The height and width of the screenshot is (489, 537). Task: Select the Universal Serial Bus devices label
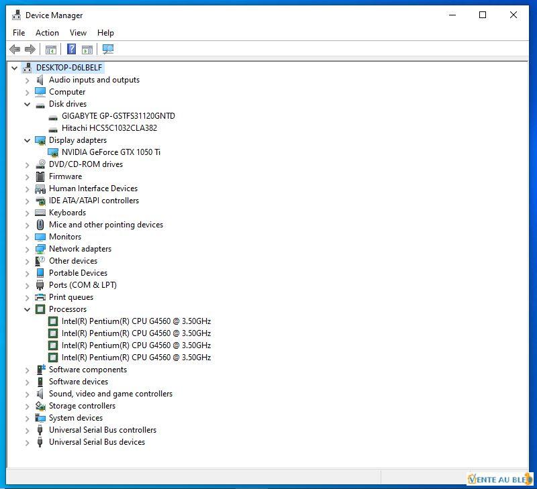(97, 442)
